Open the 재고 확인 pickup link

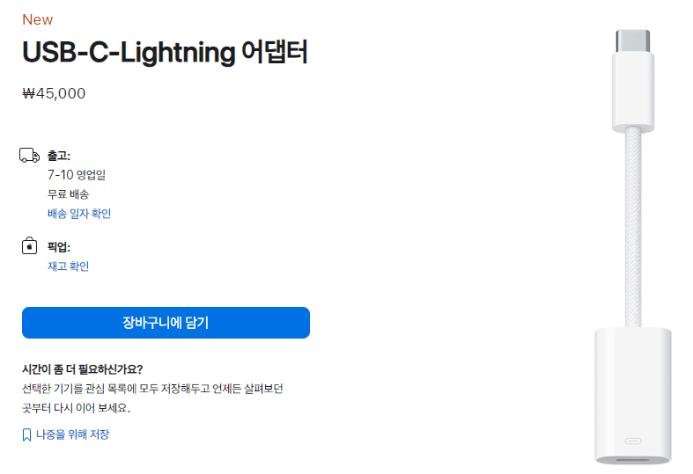pyautogui.click(x=68, y=266)
